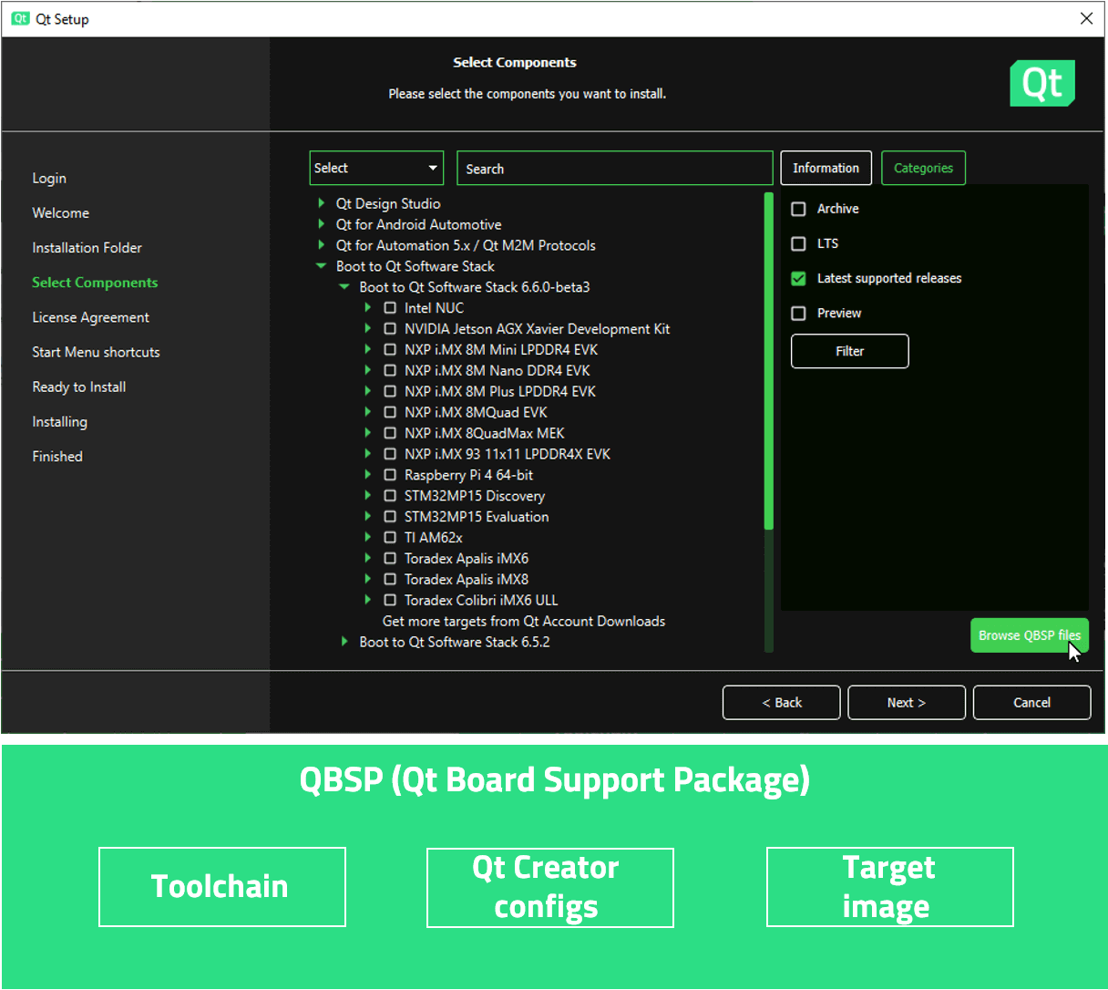Collapse the Boot to Qt Software Stack node
Viewport: 1108px width, 990px height.
click(x=321, y=266)
